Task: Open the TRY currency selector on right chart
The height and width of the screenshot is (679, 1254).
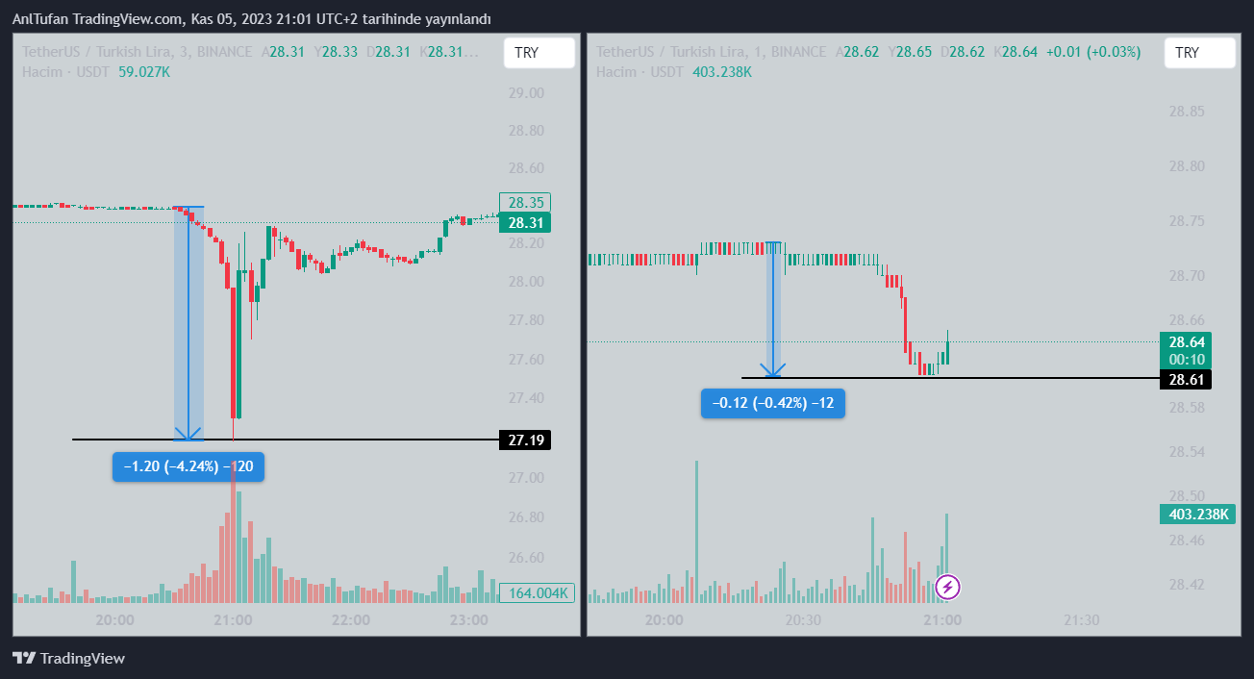Action: point(1199,53)
